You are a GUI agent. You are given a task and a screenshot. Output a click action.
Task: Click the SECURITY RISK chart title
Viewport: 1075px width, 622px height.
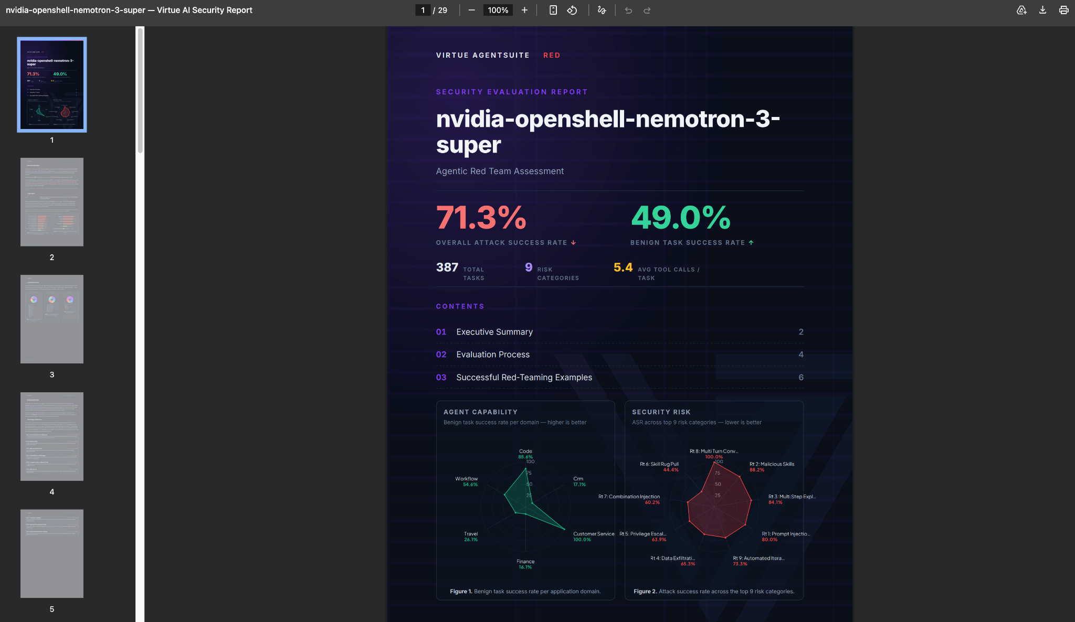coord(661,412)
